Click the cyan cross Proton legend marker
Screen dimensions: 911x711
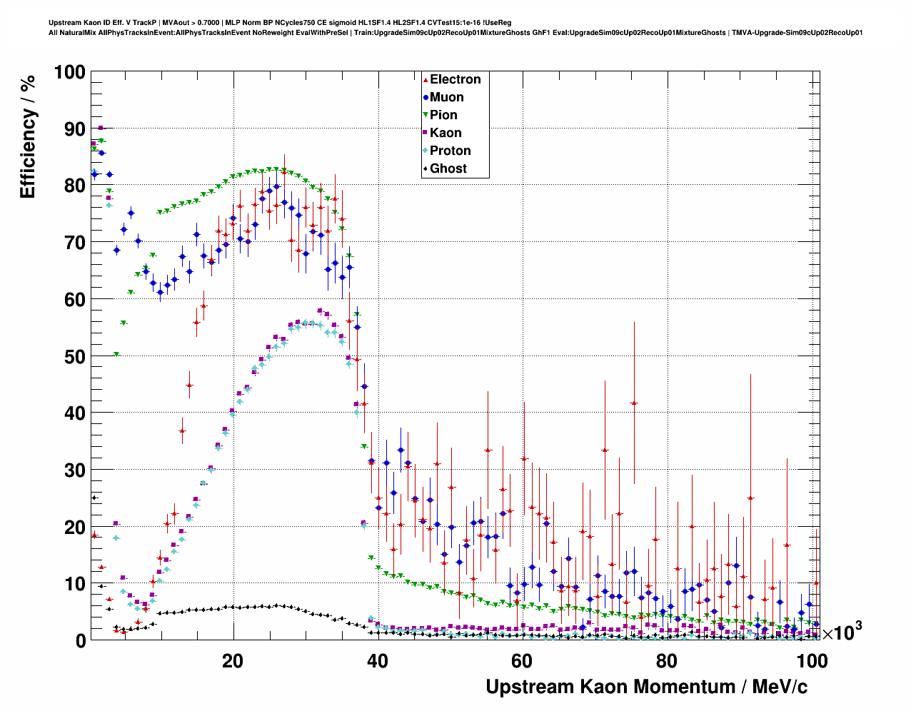(x=426, y=151)
